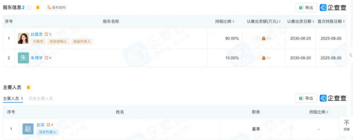The width and height of the screenshot is (353, 140).
Task: Sort by 认缴出资额(万元) column header
Action: pyautogui.click(x=264, y=21)
